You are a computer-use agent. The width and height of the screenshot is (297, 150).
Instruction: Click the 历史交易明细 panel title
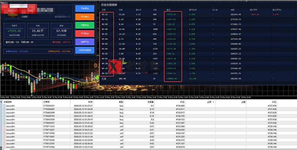tap(109, 5)
